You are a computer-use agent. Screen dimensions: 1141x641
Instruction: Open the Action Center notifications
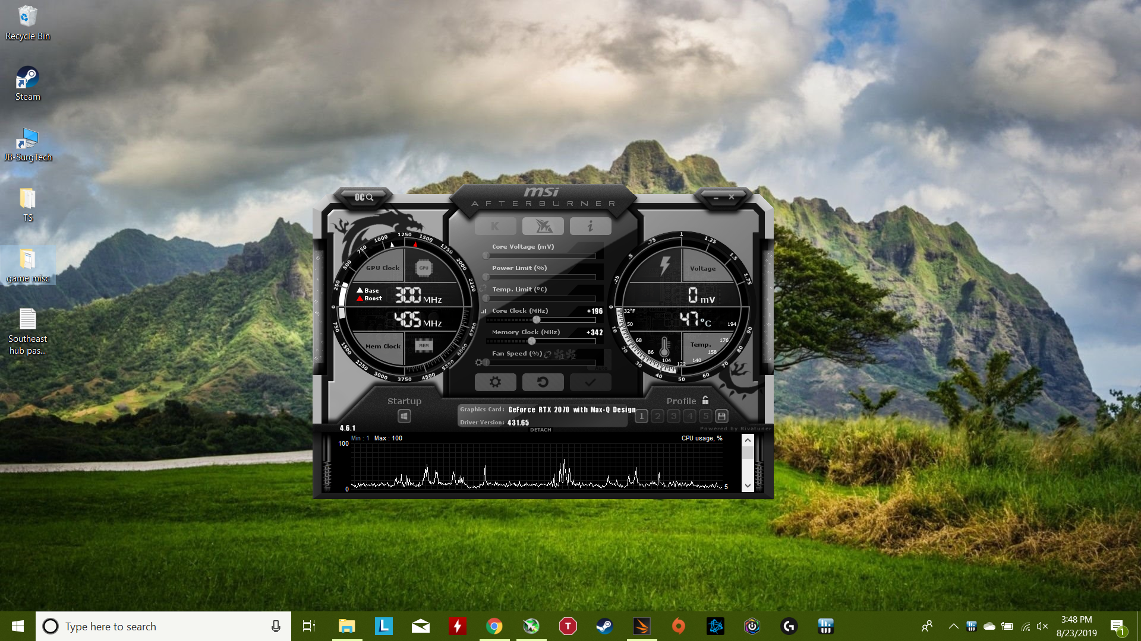1117,627
